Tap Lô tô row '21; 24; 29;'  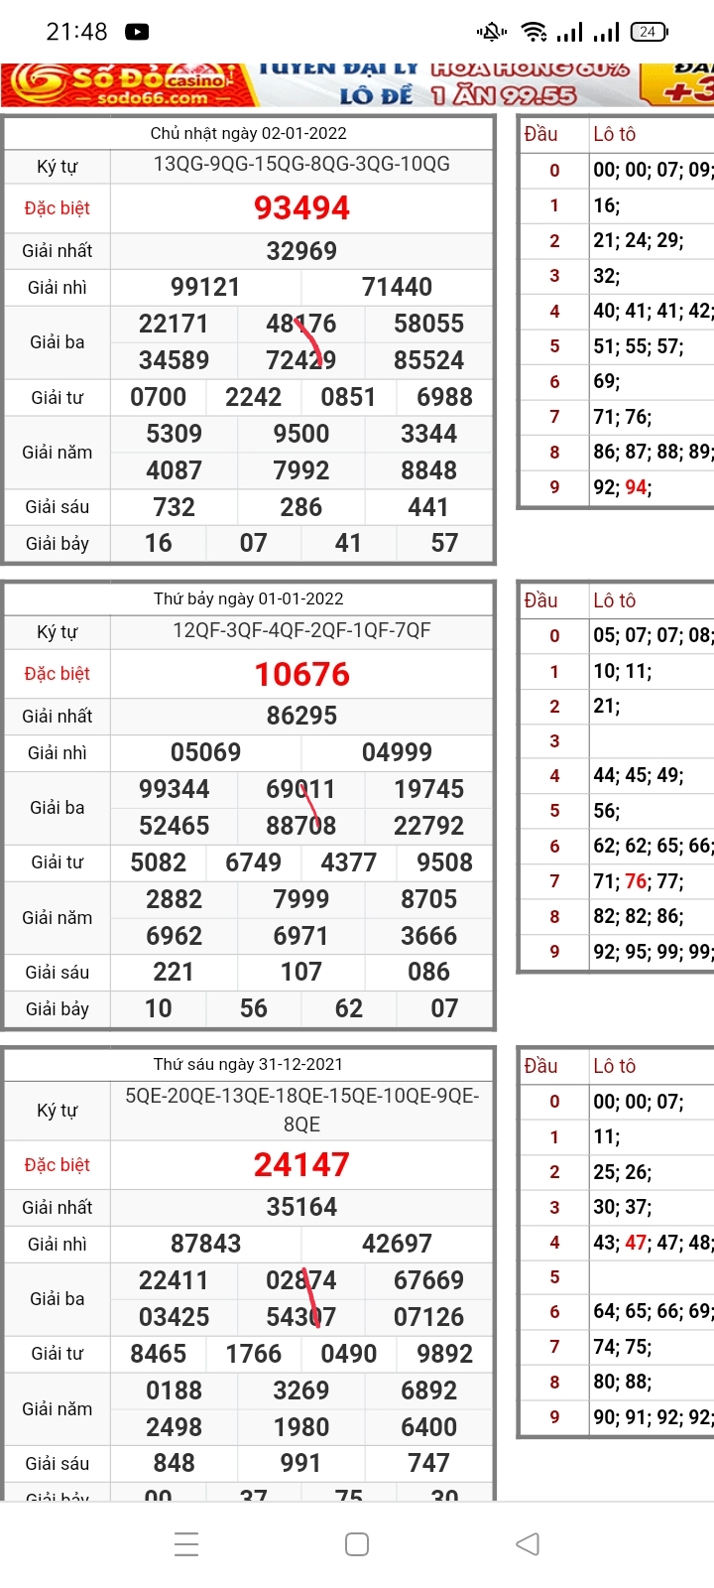point(638,240)
